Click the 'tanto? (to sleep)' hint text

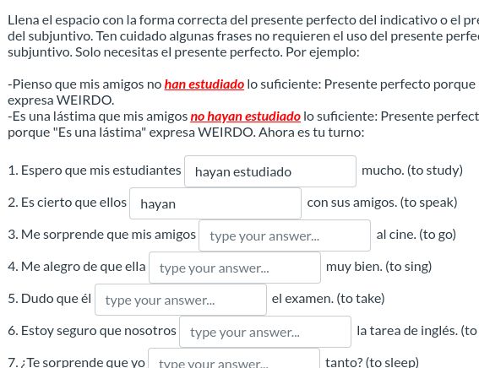(x=372, y=362)
